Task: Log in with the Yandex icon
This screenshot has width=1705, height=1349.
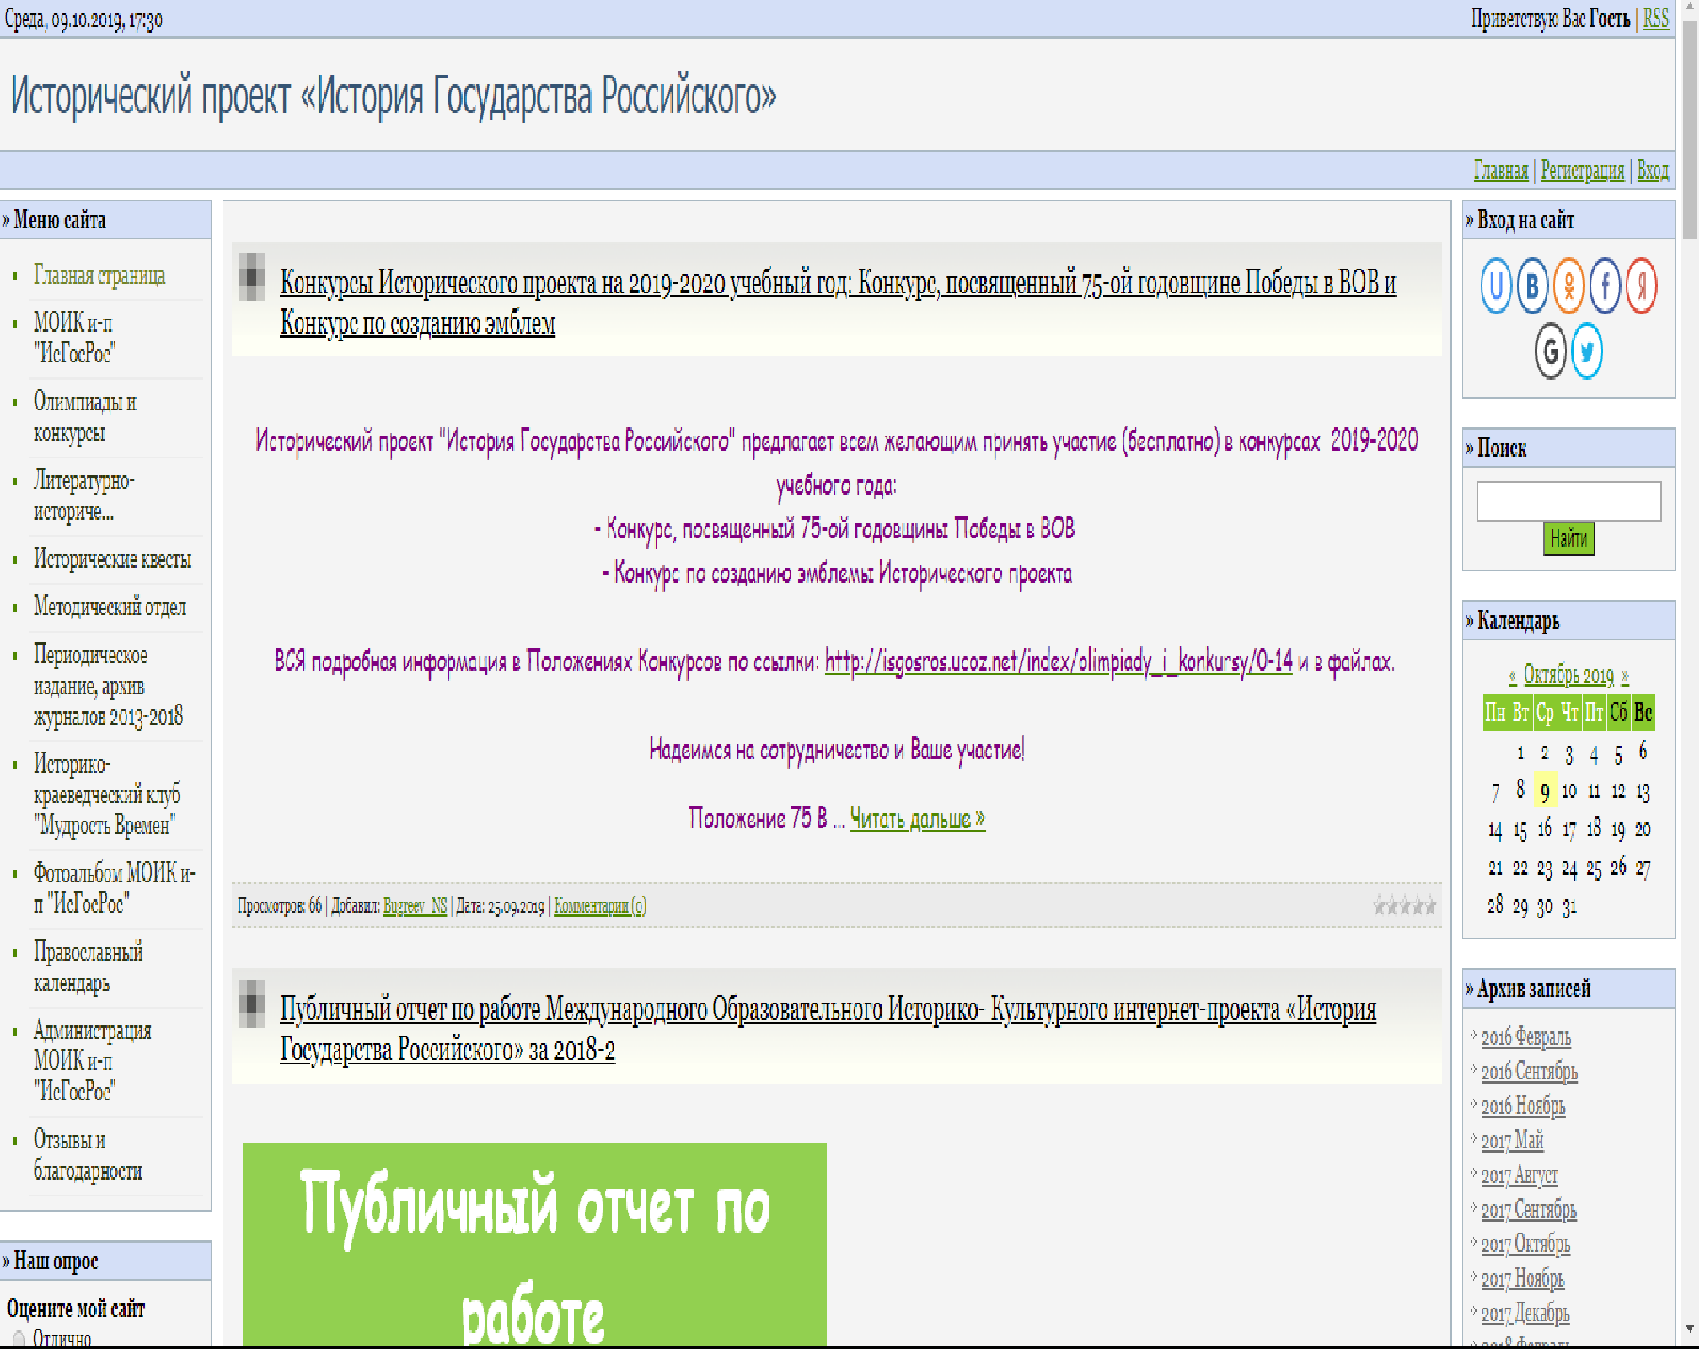Action: (1641, 286)
